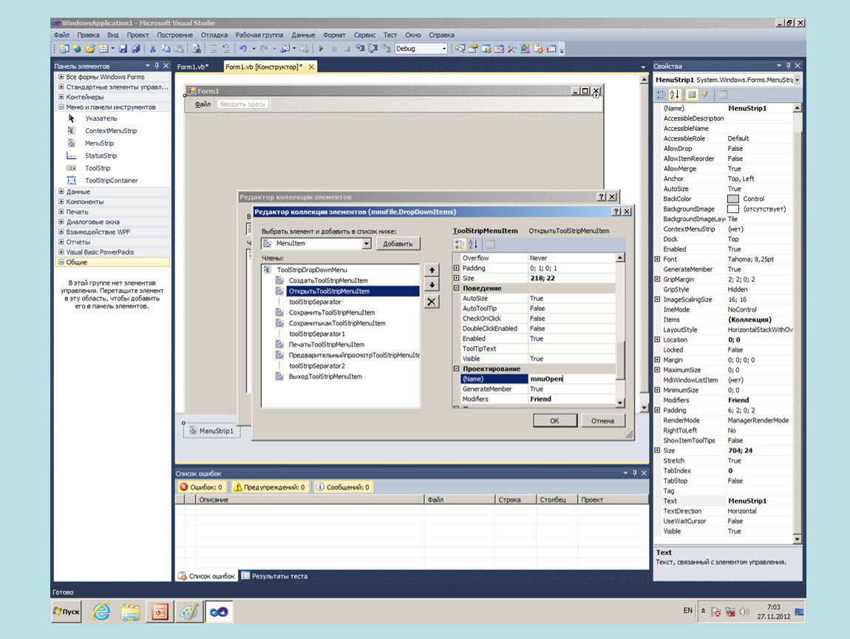Image resolution: width=850 pixels, height=639 pixels.
Task: Click the volume speaker tray icon
Action: coord(744,612)
